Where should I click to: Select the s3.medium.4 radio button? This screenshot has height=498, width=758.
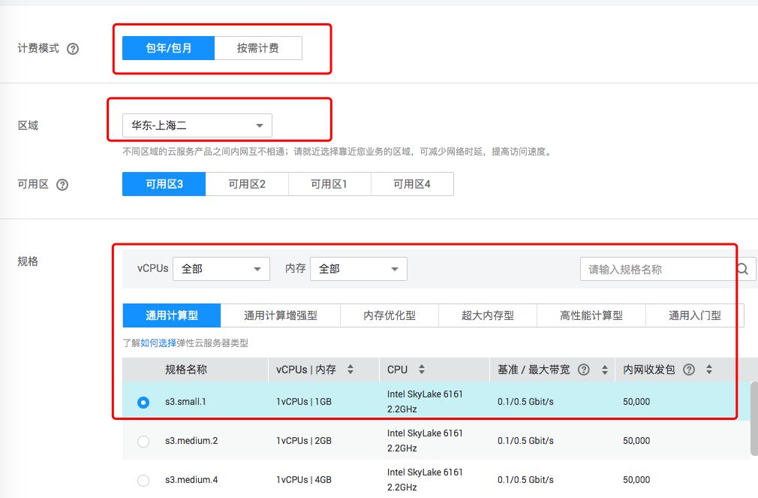[143, 480]
